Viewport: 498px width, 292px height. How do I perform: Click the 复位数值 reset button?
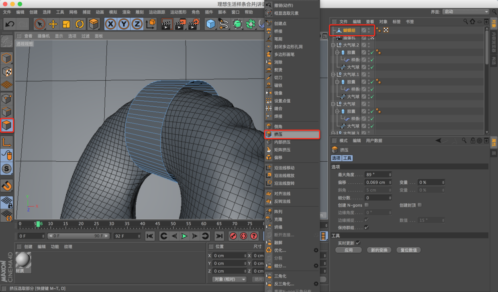(409, 250)
